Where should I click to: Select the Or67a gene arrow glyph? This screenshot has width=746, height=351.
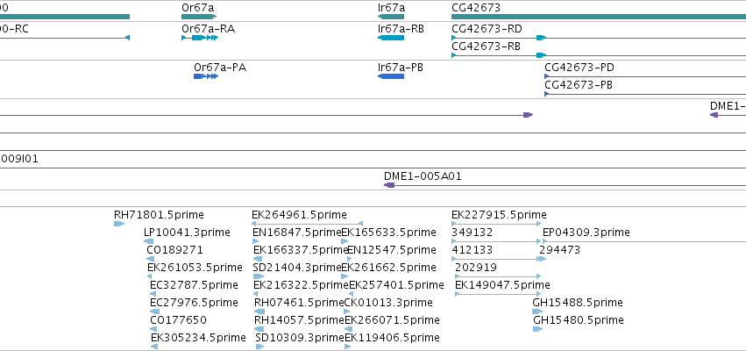(199, 17)
